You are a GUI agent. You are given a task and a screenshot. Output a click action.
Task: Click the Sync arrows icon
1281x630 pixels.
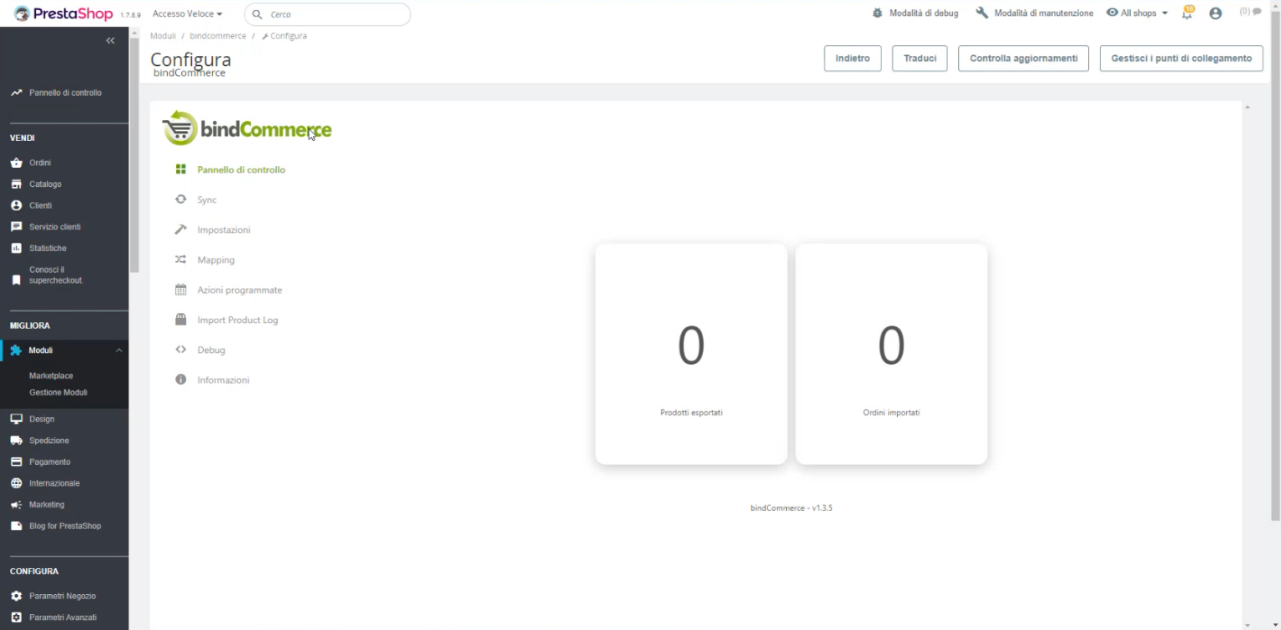click(180, 199)
